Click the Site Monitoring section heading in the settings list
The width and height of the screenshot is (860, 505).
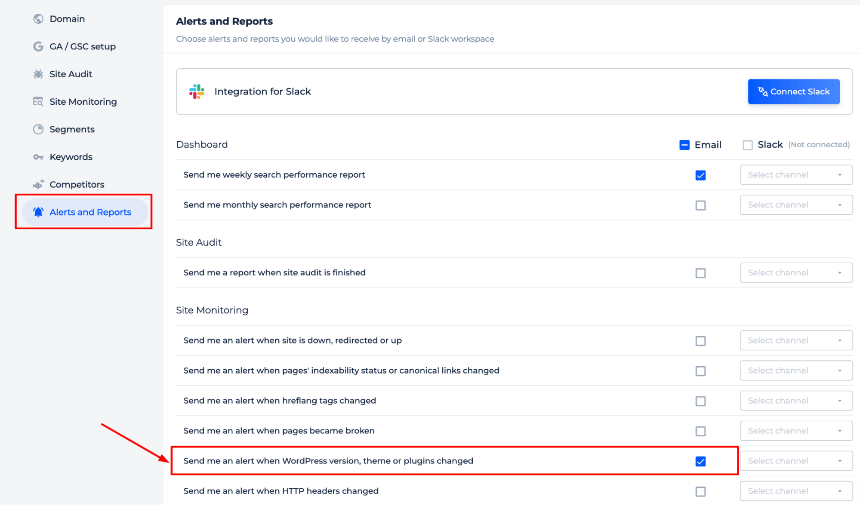pyautogui.click(x=212, y=310)
